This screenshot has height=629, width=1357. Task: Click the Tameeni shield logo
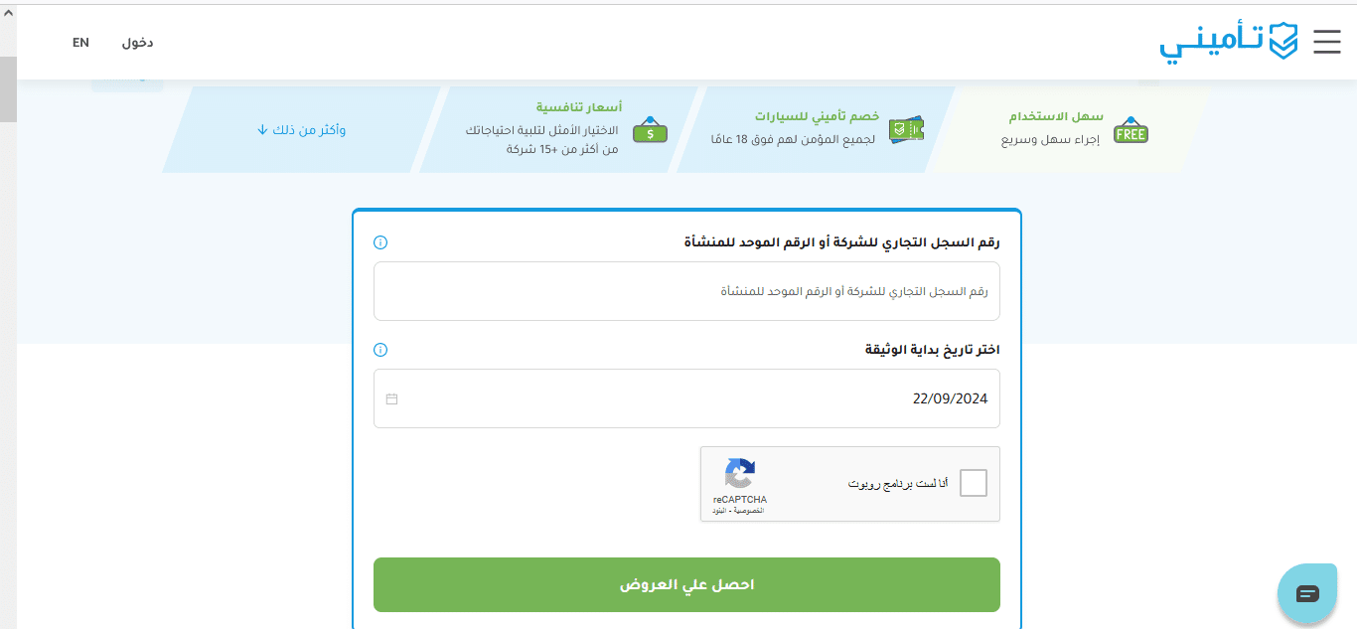coord(1229,43)
